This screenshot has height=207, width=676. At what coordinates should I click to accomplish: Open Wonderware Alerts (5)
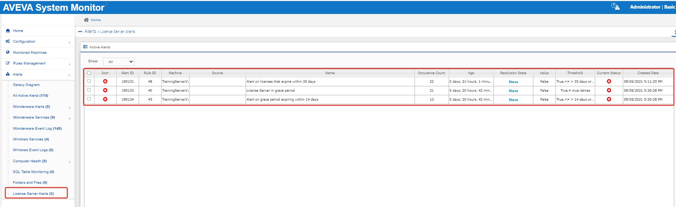[31, 107]
